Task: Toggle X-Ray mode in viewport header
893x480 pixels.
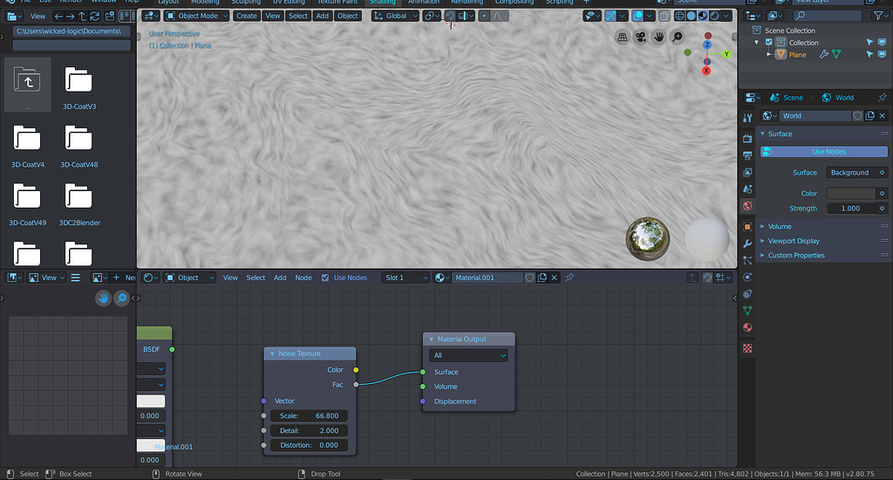Action: click(x=664, y=16)
